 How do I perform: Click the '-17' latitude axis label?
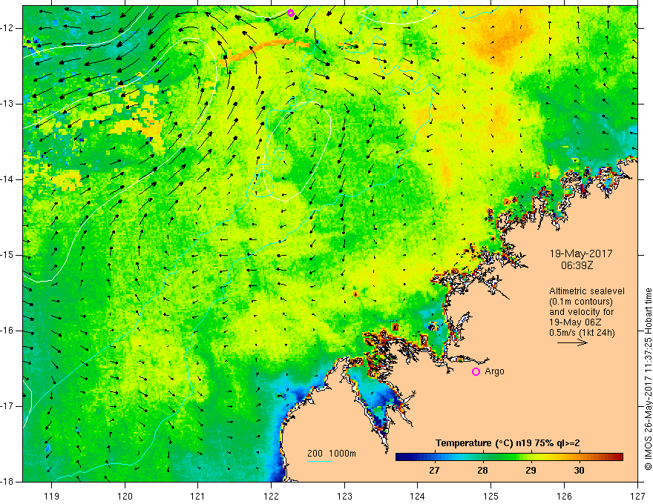(x=8, y=406)
